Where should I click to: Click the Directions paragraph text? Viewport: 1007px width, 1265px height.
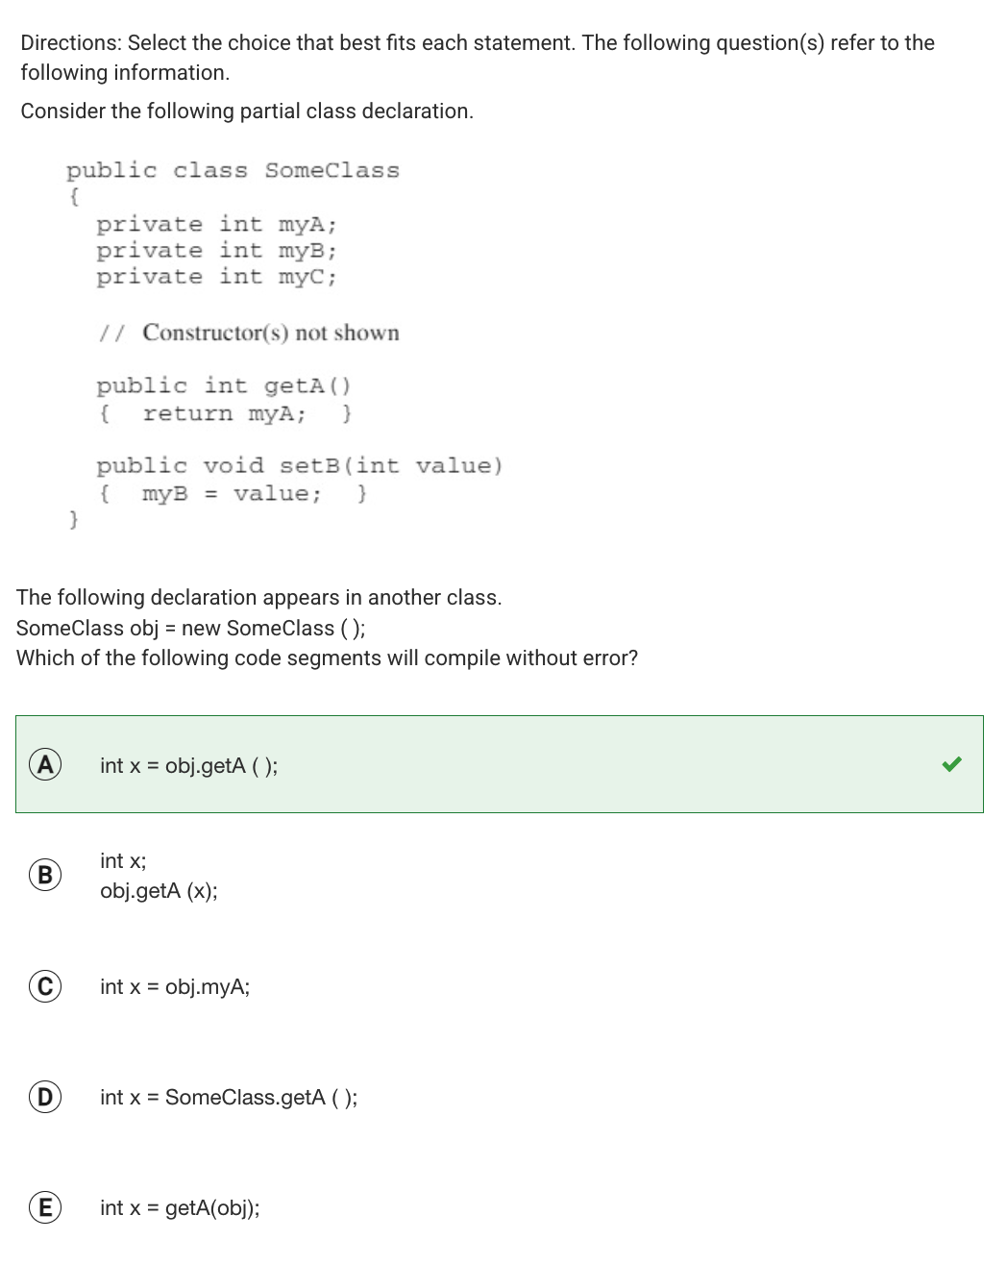[478, 58]
